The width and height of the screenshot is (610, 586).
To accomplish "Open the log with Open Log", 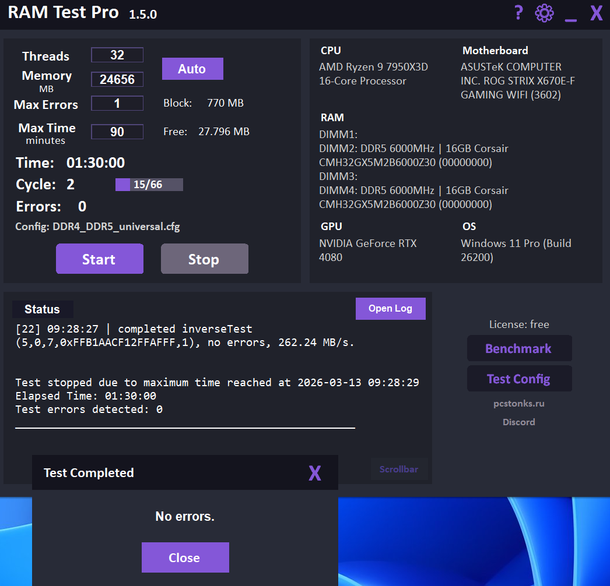I will pos(391,309).
